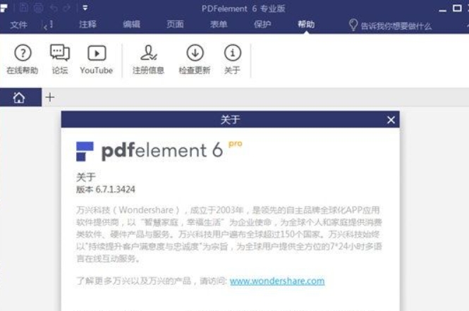Click the 告诉我你想要做什么 search box
469x311 pixels.
(390, 25)
